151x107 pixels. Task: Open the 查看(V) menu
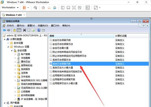pyautogui.click(x=31, y=26)
